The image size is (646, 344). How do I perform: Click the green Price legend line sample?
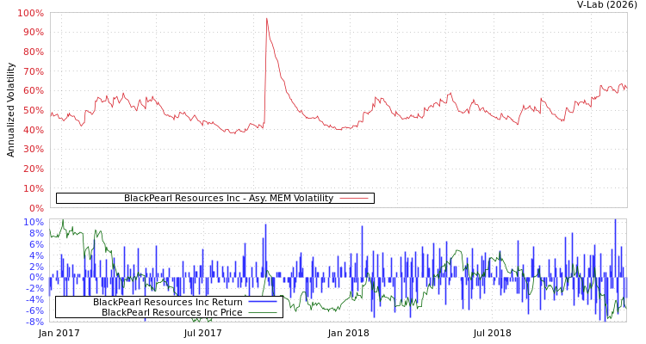(x=263, y=312)
